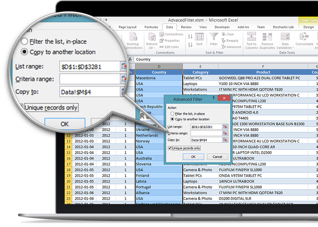This screenshot has height=227, width=318.
Task: Click Remove Duplicates icon
Action: click(267, 39)
